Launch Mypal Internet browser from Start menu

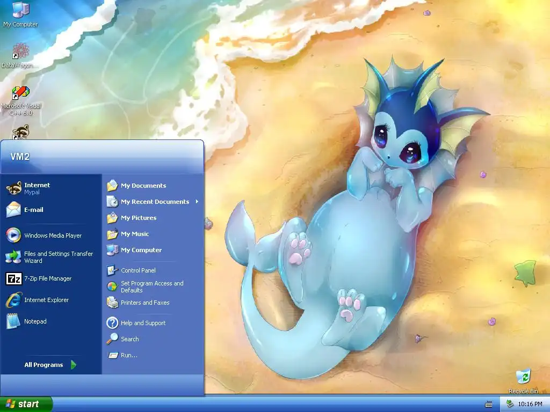[x=51, y=188]
